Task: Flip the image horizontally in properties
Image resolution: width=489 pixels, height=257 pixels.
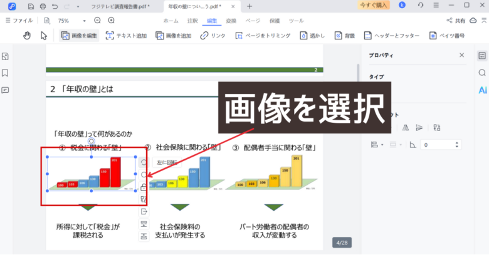Action: 405,127
